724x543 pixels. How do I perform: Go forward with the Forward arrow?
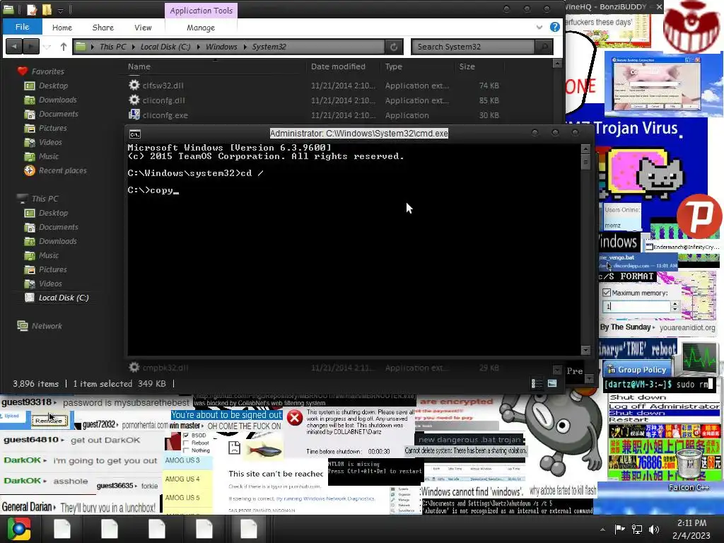tap(31, 46)
